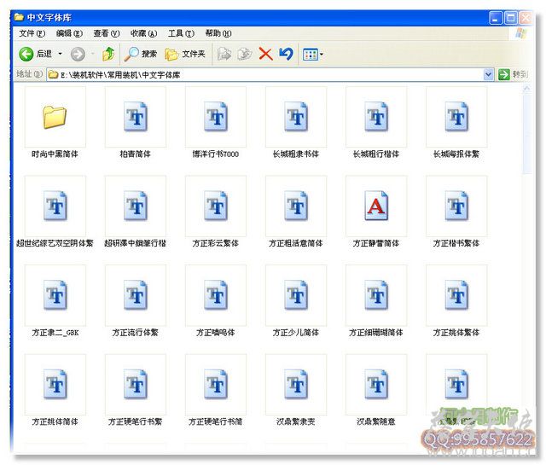The image size is (546, 465).
Task: Select the 方正硬笔行书繁 font file
Action: [135, 391]
